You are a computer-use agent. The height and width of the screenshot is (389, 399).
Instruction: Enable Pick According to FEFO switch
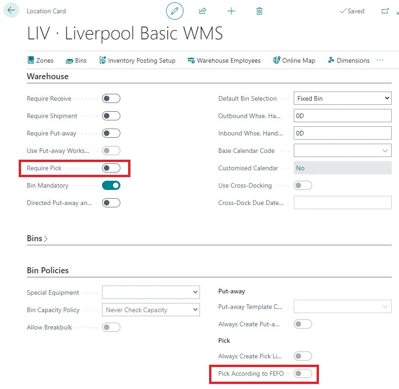click(303, 373)
